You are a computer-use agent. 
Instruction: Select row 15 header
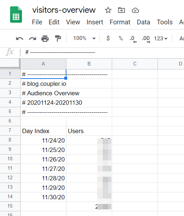(x=10, y=206)
